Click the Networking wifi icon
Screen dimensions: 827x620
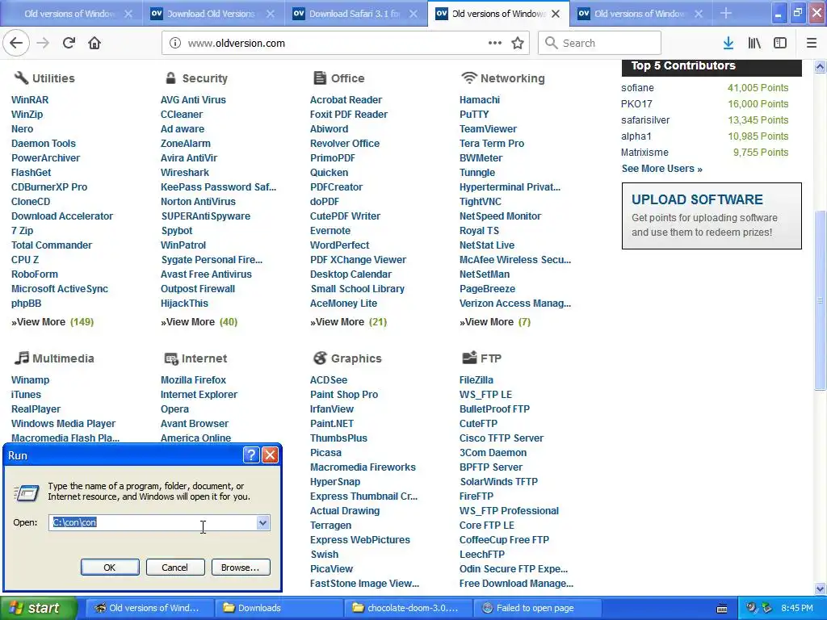(468, 78)
